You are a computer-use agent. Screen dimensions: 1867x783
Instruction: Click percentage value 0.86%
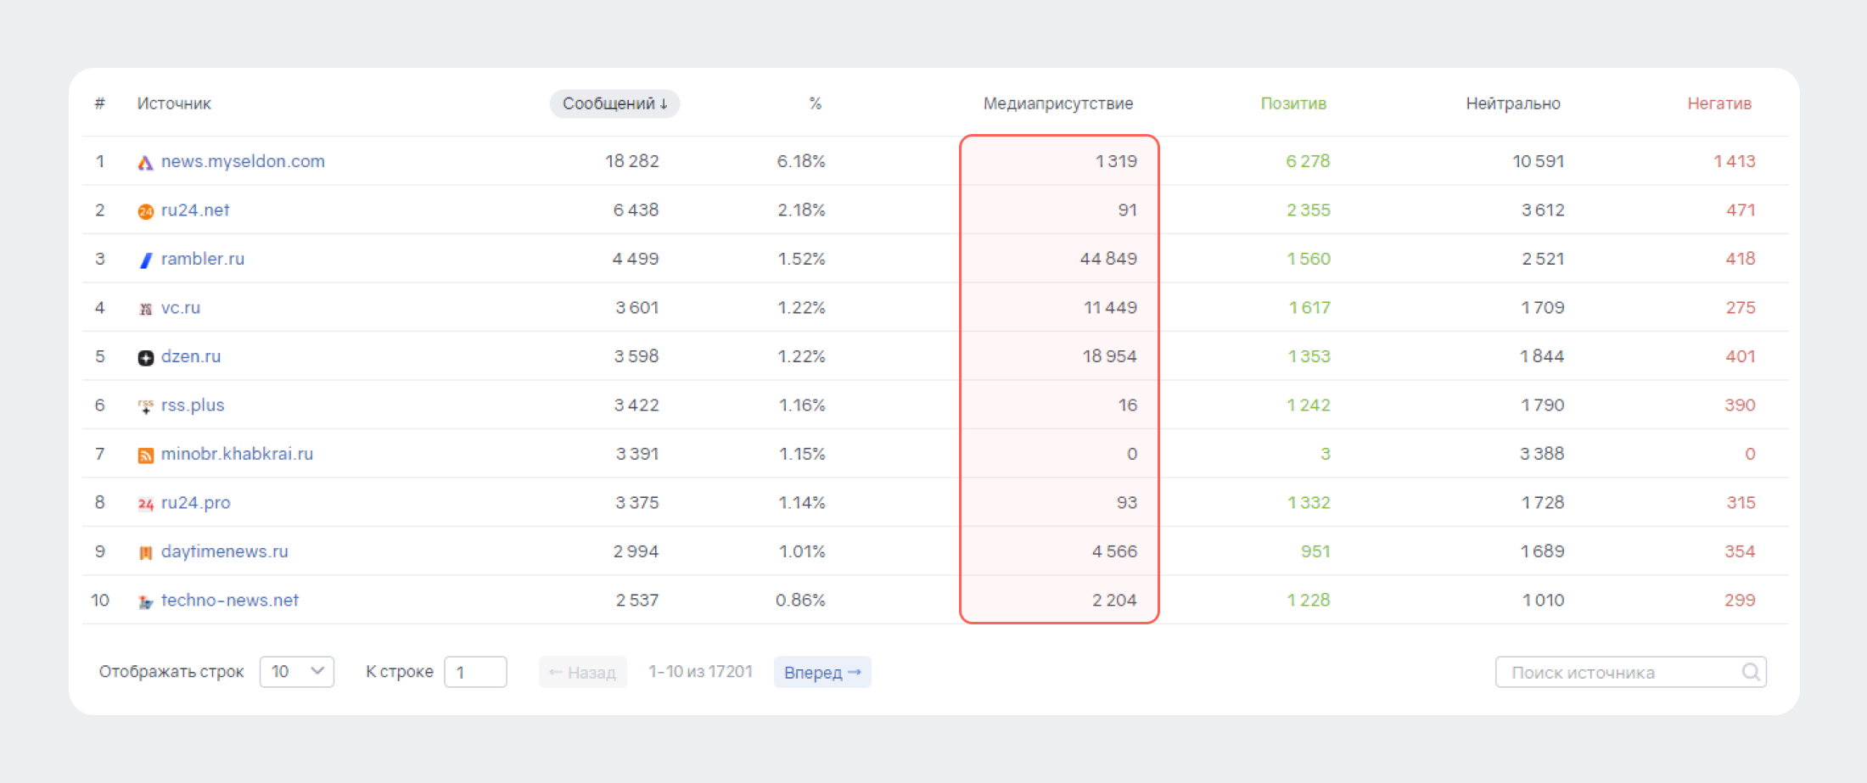point(800,600)
